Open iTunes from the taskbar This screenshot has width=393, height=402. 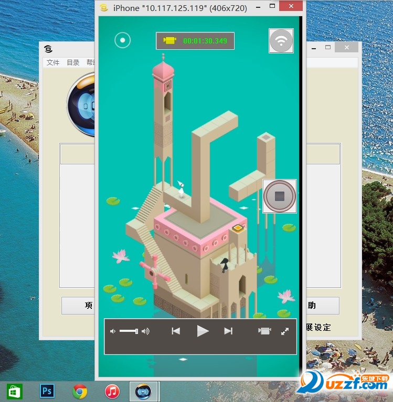click(x=112, y=392)
